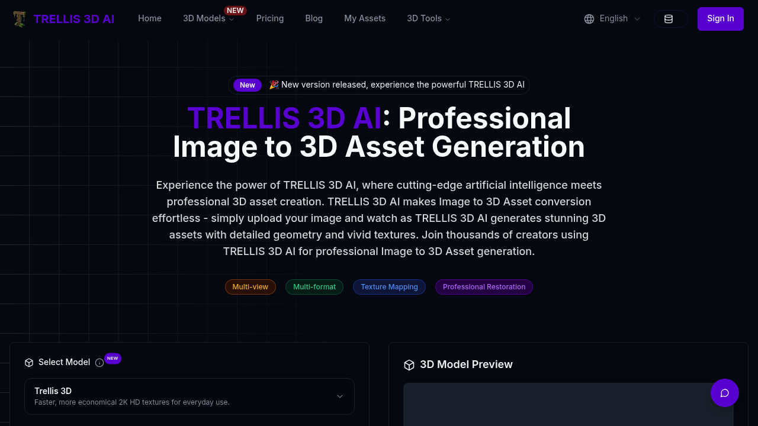Click the globe language icon
Viewport: 758px width, 426px height.
pyautogui.click(x=589, y=18)
